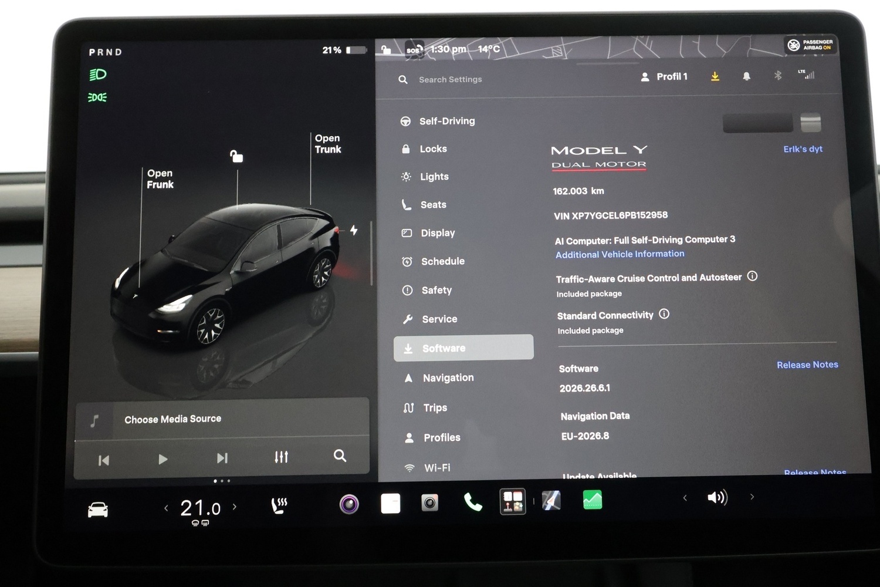Click the Additional Vehicle Information link
This screenshot has width=880, height=587.
click(x=620, y=254)
